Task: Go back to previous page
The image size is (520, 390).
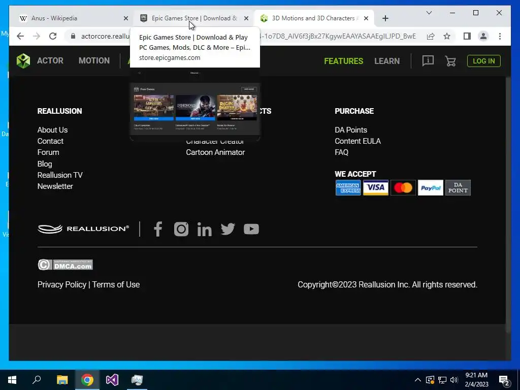Action: point(20,36)
